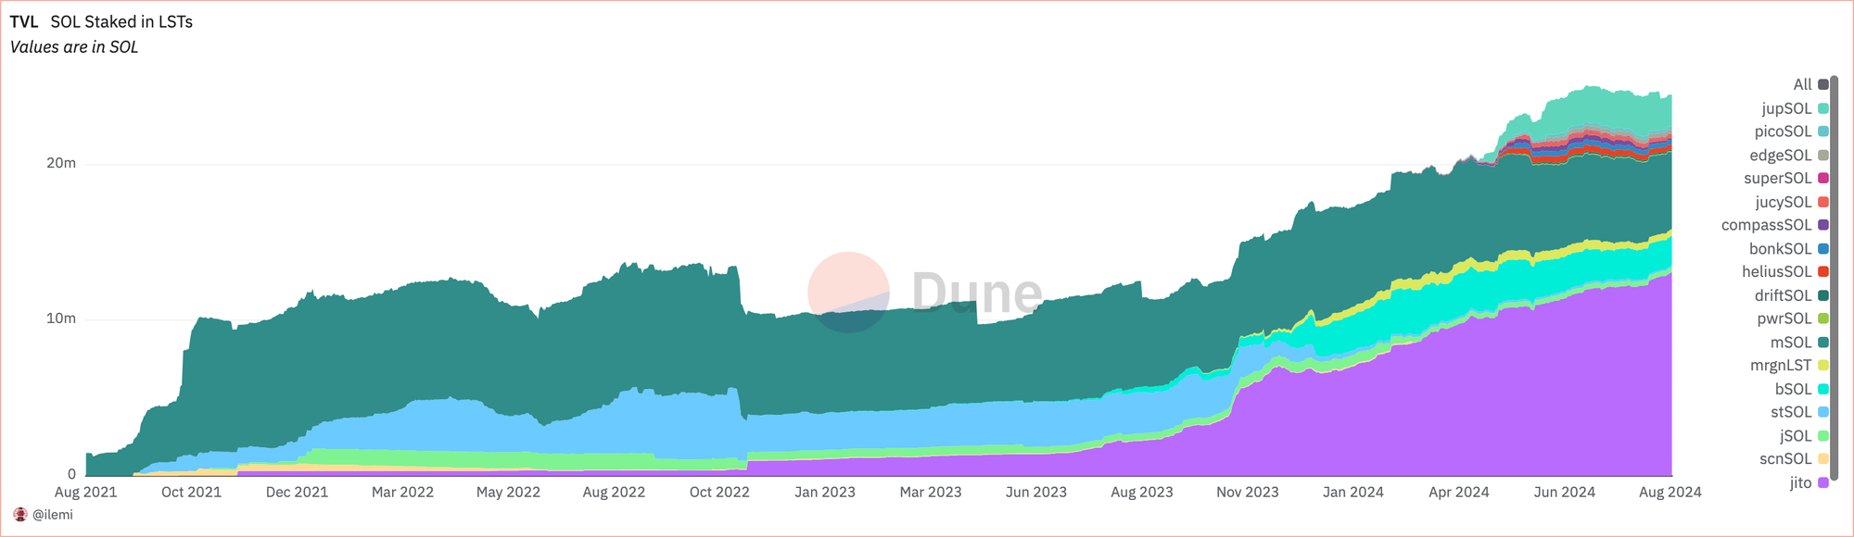Select stSOL in the legend
Viewport: 1854px width, 537px height.
[1800, 412]
